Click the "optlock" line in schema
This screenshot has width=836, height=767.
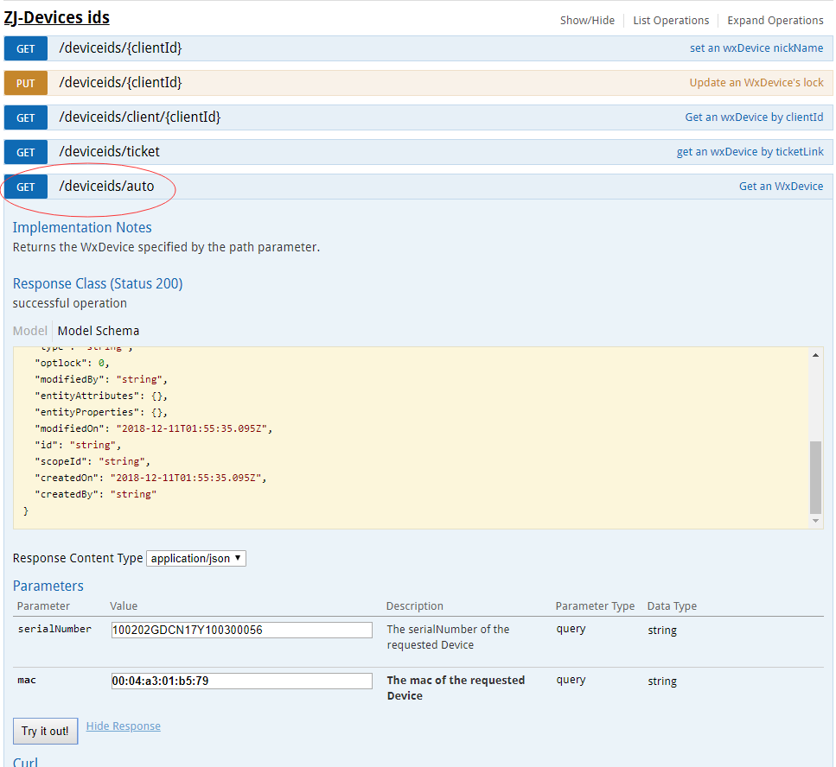(72, 364)
